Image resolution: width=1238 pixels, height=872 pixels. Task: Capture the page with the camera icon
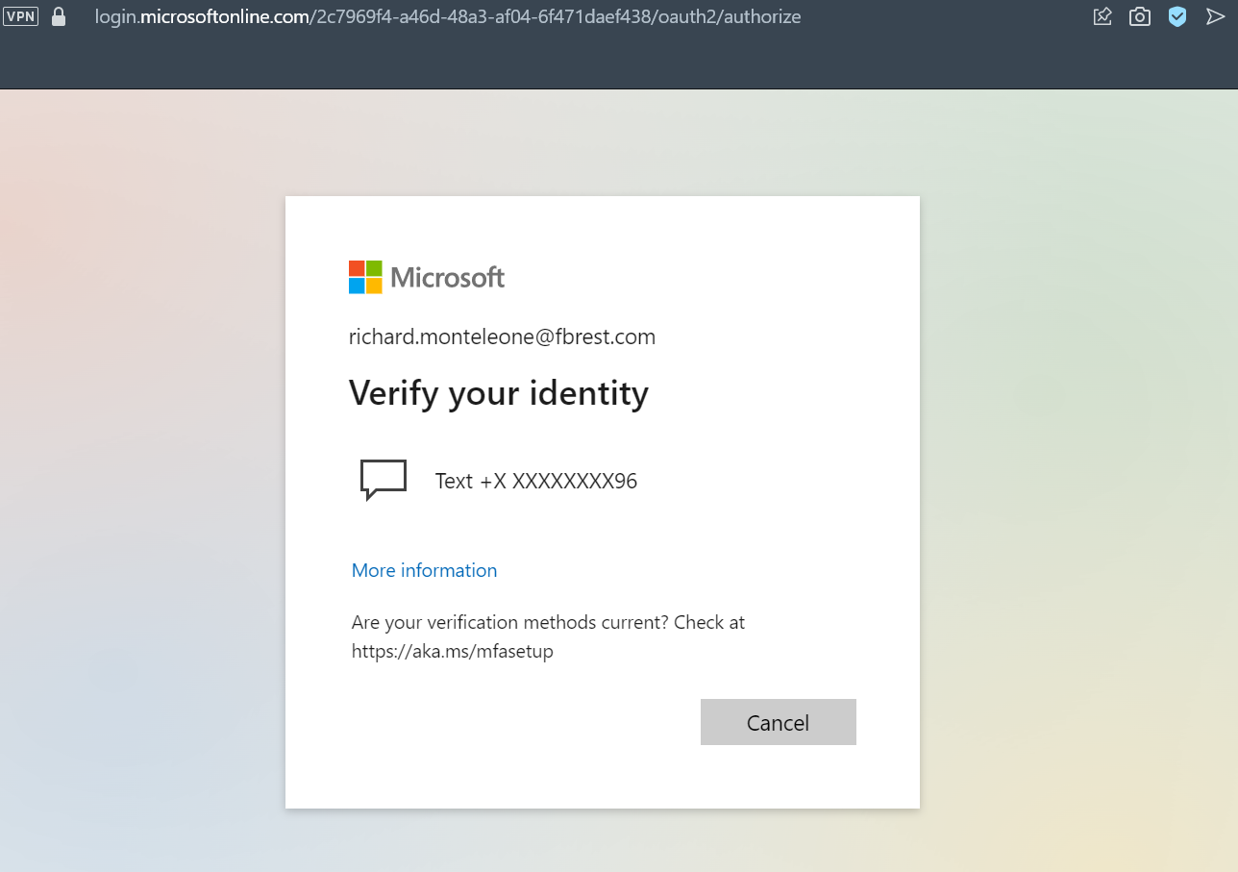(1139, 16)
